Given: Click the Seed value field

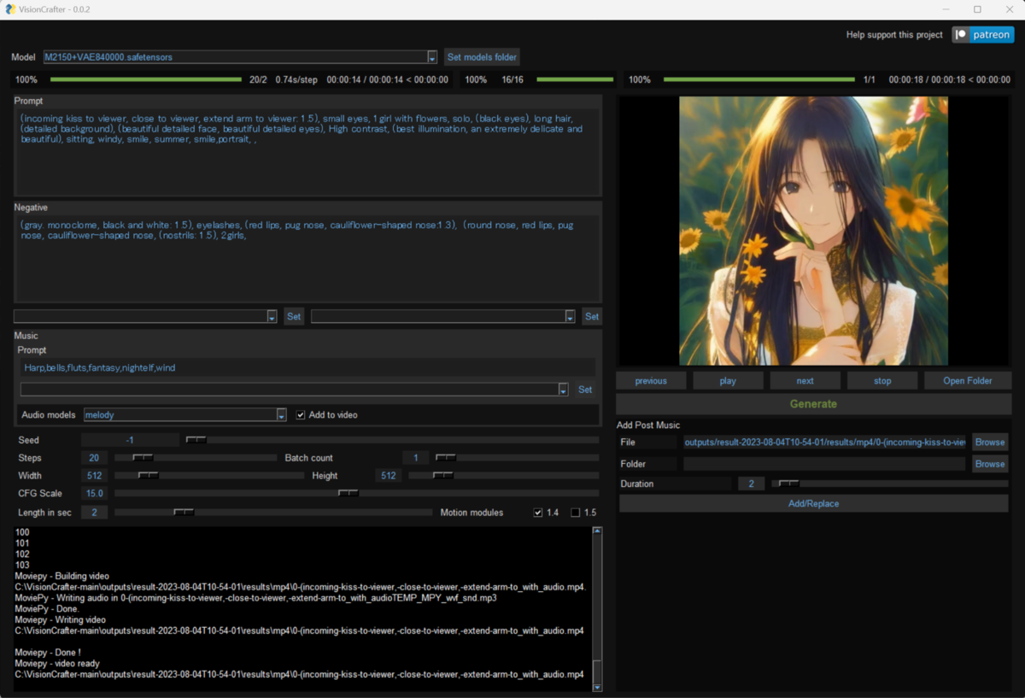Looking at the screenshot, I should (x=130, y=440).
